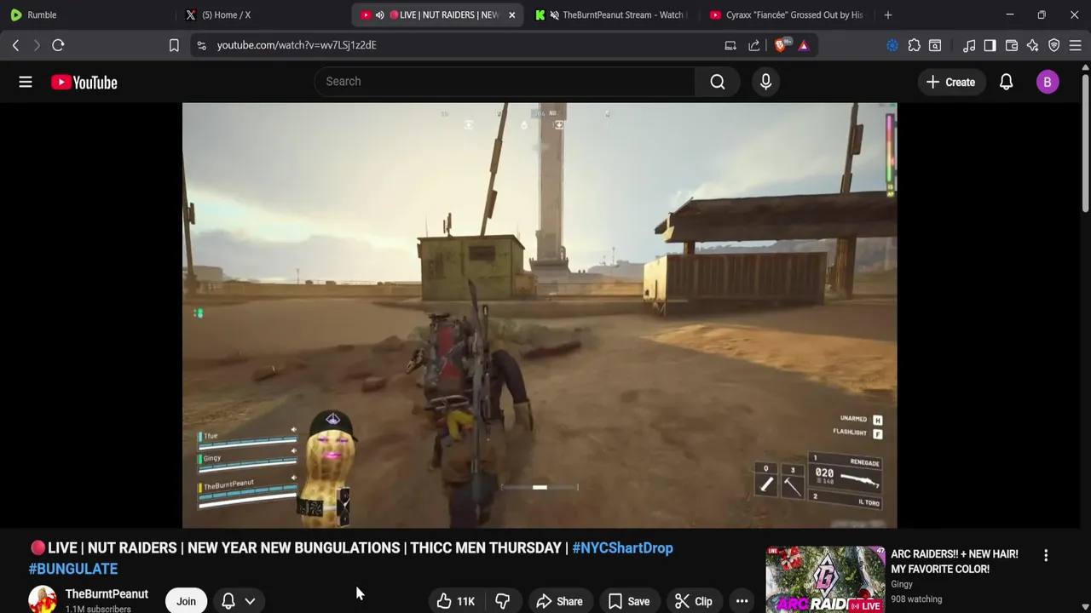Switch to TheBurntPeanut Stream Kick tab
The height and width of the screenshot is (613, 1091).
(610, 14)
